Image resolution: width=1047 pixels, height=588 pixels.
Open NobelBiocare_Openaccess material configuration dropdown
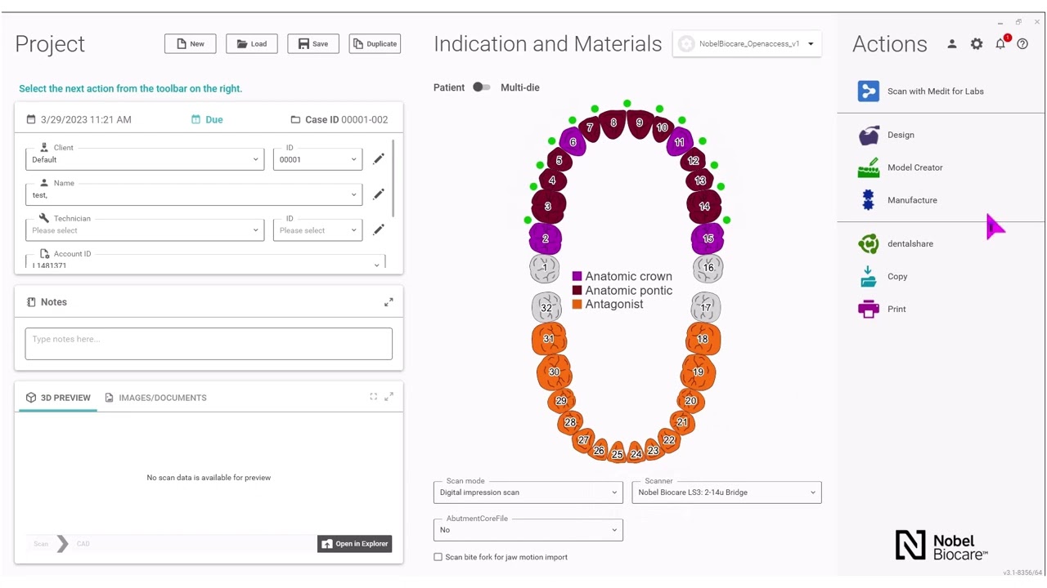747,44
